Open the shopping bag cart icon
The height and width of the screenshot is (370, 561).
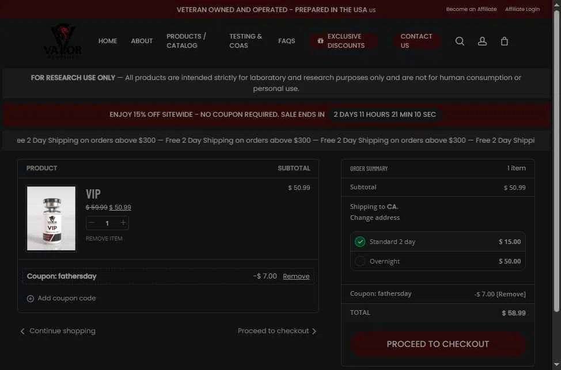point(505,41)
